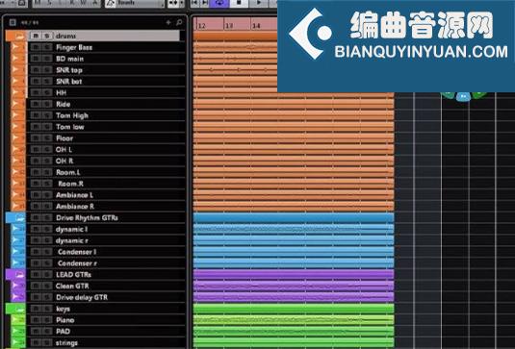The width and height of the screenshot is (515, 349).
Task: Mute the Drive Rhythm GTRs folder
Action: tap(36, 217)
